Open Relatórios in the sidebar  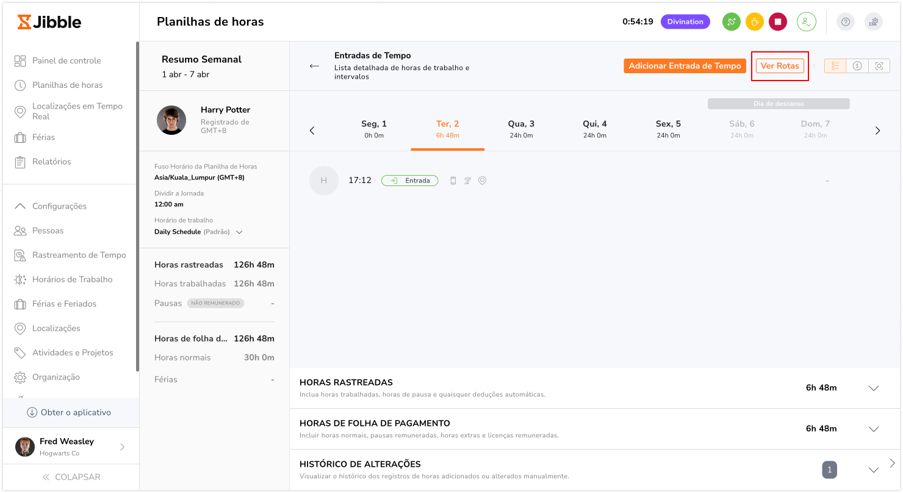52,162
